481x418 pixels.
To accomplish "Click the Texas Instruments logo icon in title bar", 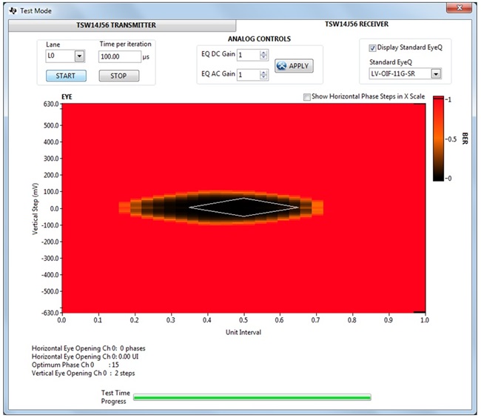I will [x=13, y=11].
